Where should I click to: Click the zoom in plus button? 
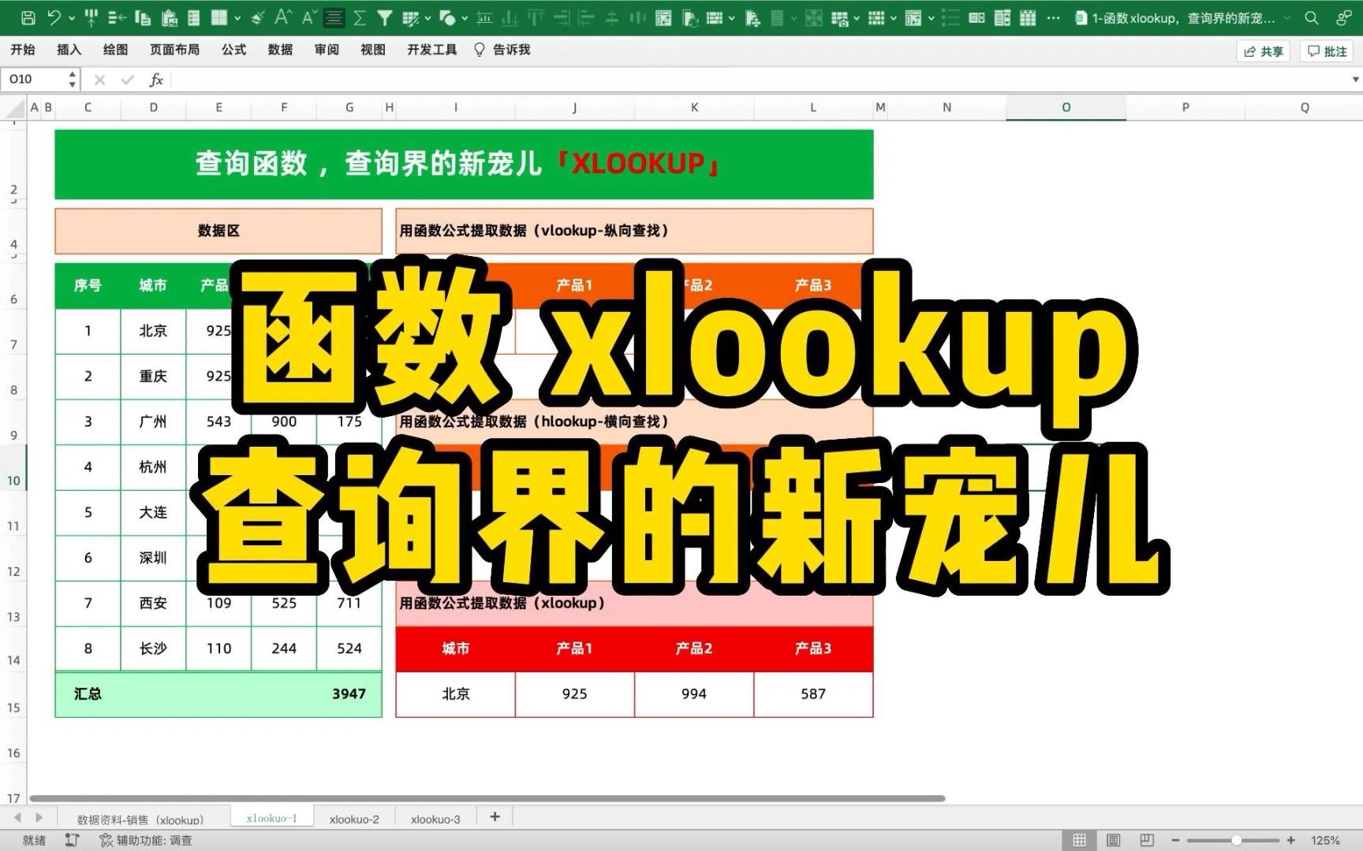click(1290, 840)
